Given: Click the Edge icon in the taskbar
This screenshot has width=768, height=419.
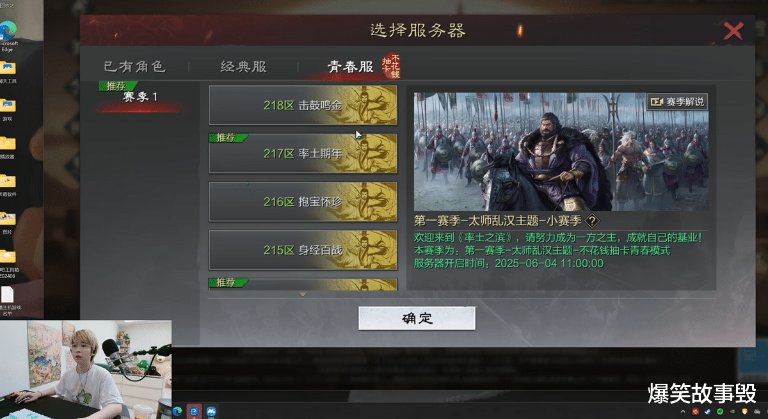Looking at the screenshot, I should click(x=177, y=411).
